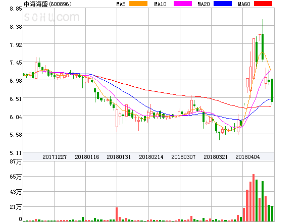Click the orange MA5 legend swatch
The width and height of the screenshot is (303, 222).
click(138, 4)
